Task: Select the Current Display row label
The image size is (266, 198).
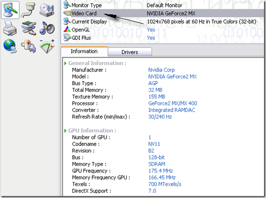Action: (89, 22)
